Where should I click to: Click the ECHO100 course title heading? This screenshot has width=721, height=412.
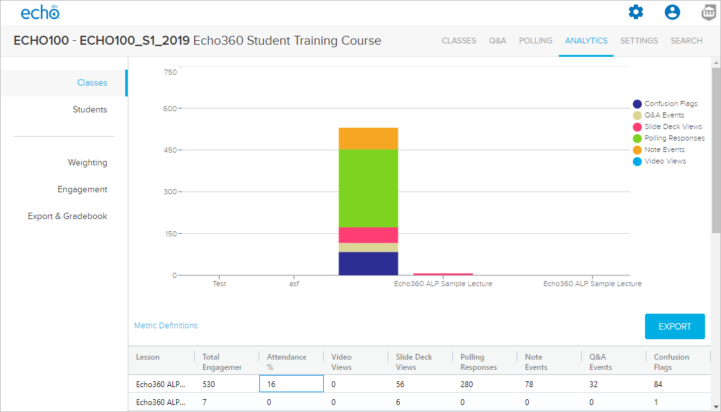pyautogui.click(x=197, y=40)
